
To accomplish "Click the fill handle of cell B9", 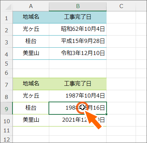I will [106, 114].
